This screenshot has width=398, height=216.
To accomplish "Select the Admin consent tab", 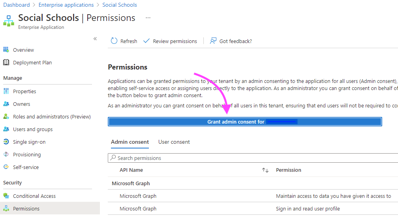I will 130,142.
